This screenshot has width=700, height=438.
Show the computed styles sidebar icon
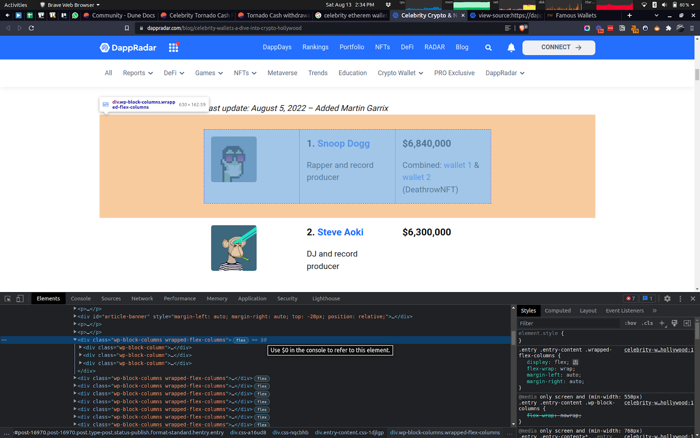(x=687, y=323)
